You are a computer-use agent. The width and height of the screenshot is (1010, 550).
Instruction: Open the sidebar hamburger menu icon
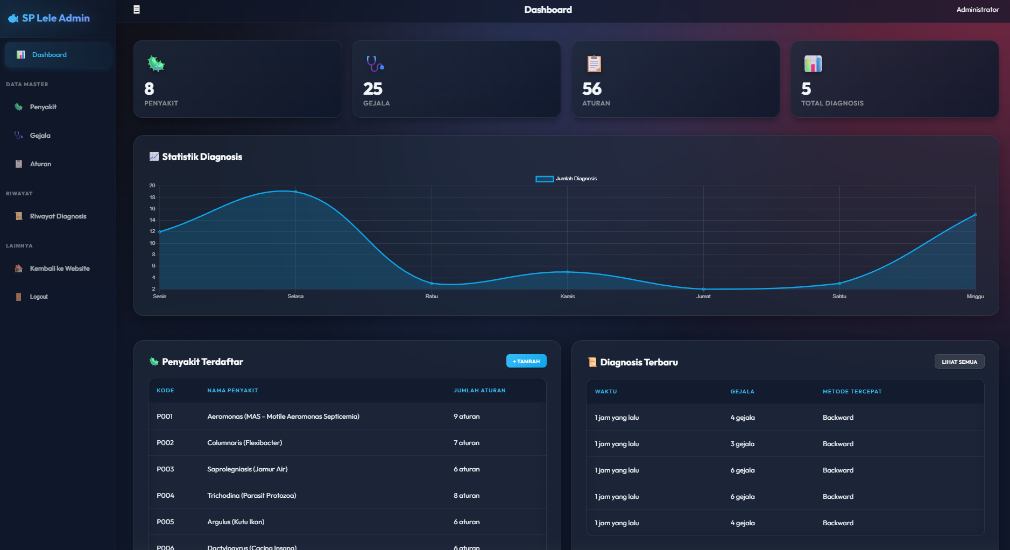[x=136, y=9]
